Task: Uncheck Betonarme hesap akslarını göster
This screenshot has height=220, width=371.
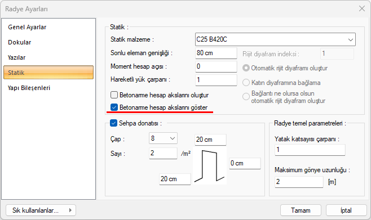Action: click(114, 107)
